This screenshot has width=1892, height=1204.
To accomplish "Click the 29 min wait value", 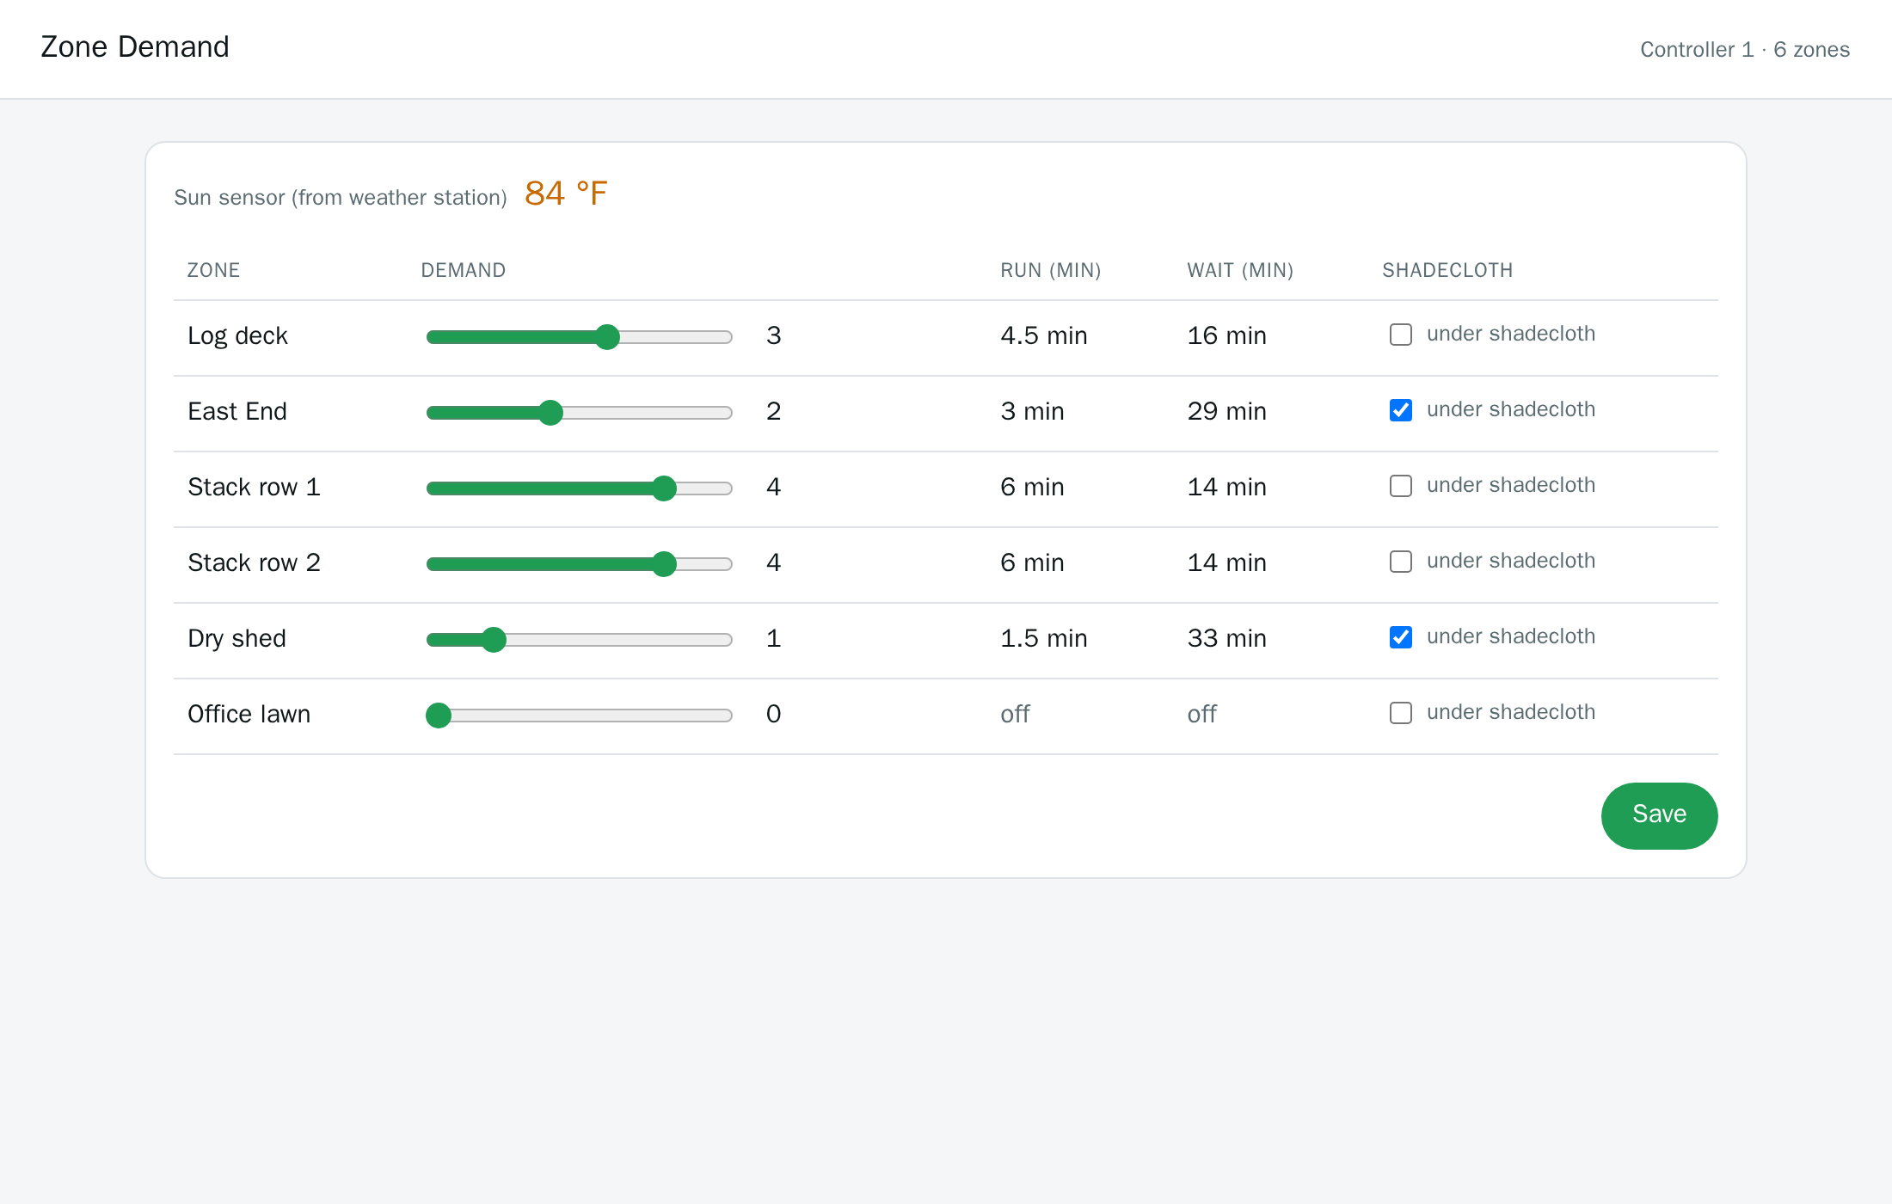I will pos(1227,411).
